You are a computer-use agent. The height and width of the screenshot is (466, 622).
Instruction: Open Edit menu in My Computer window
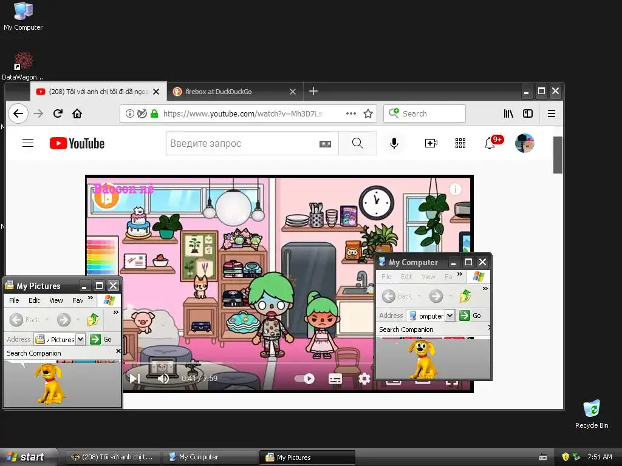click(406, 277)
